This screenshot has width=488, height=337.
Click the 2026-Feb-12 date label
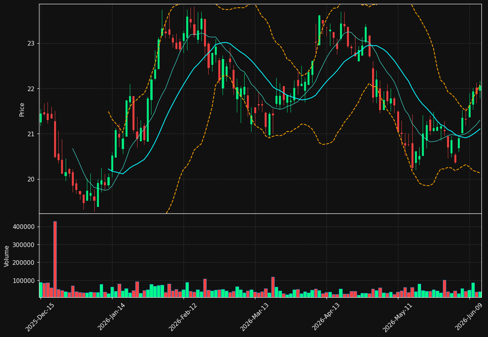click(183, 317)
